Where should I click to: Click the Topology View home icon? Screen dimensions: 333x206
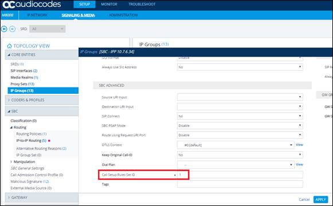coord(9,46)
